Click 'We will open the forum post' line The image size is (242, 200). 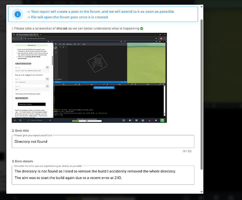[x=67, y=17]
